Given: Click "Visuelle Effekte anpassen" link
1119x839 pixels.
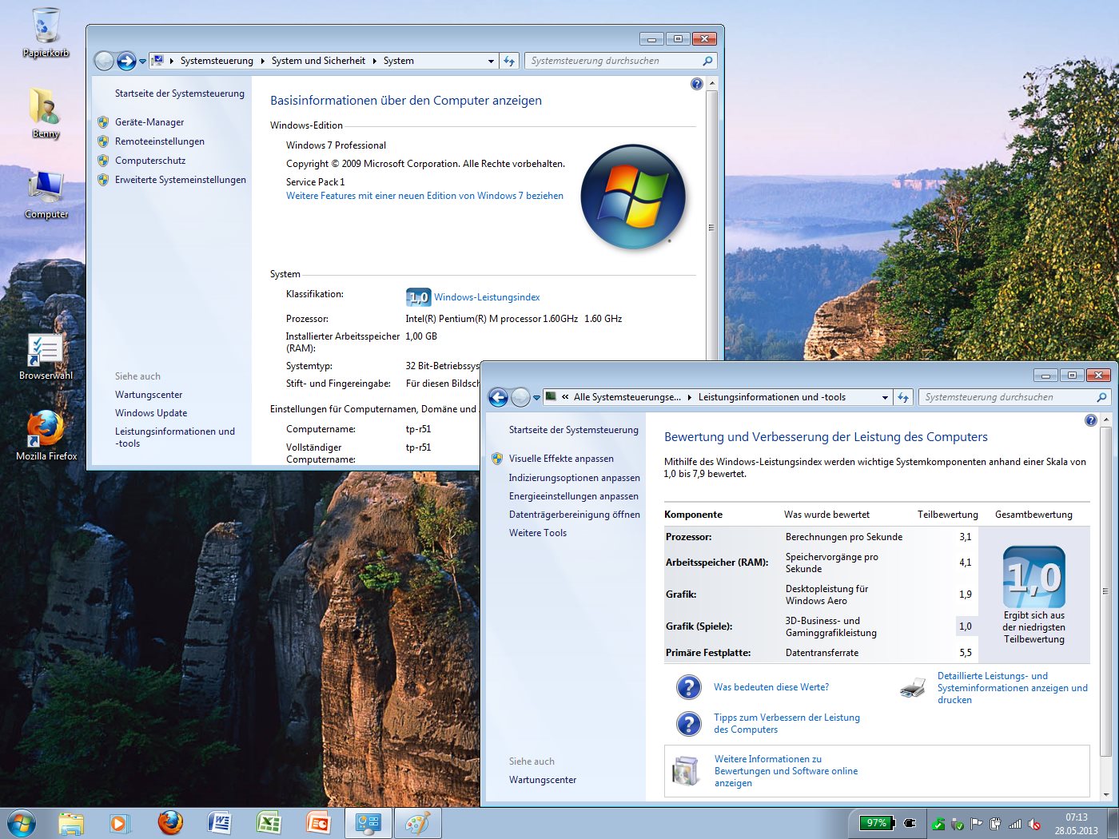Looking at the screenshot, I should tap(561, 459).
